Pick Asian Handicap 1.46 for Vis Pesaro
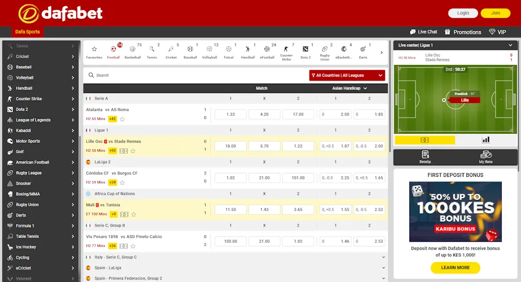The height and width of the screenshot is (282, 521). [x=336, y=242]
